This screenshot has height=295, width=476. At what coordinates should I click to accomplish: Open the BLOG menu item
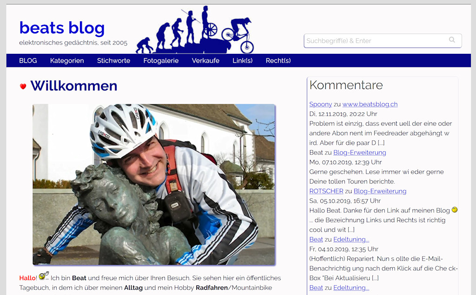[28, 61]
